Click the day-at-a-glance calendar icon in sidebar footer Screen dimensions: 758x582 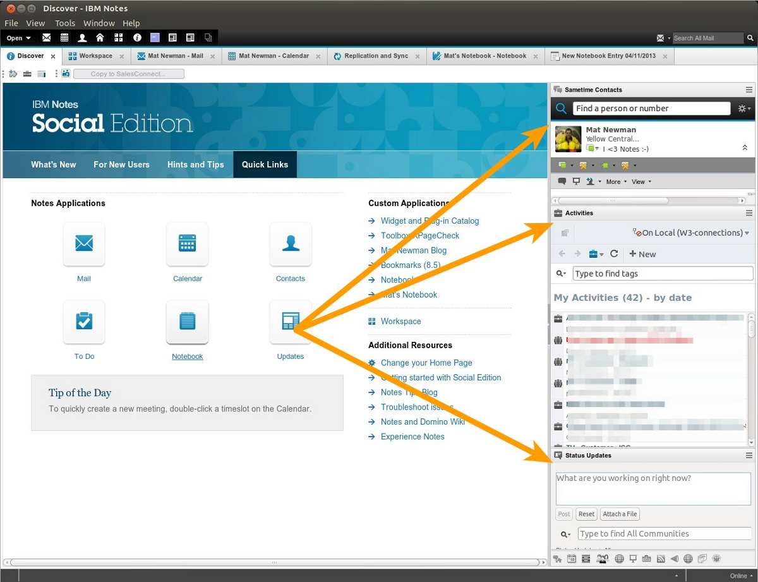(x=571, y=559)
